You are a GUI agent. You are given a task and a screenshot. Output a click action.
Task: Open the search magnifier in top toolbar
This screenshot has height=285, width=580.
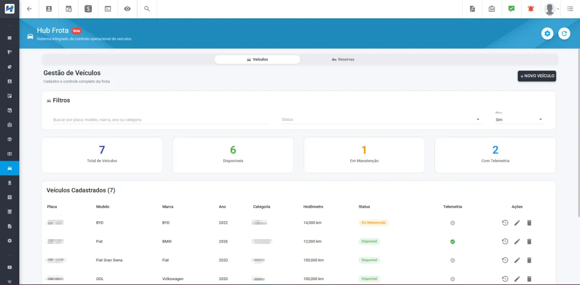tap(147, 9)
